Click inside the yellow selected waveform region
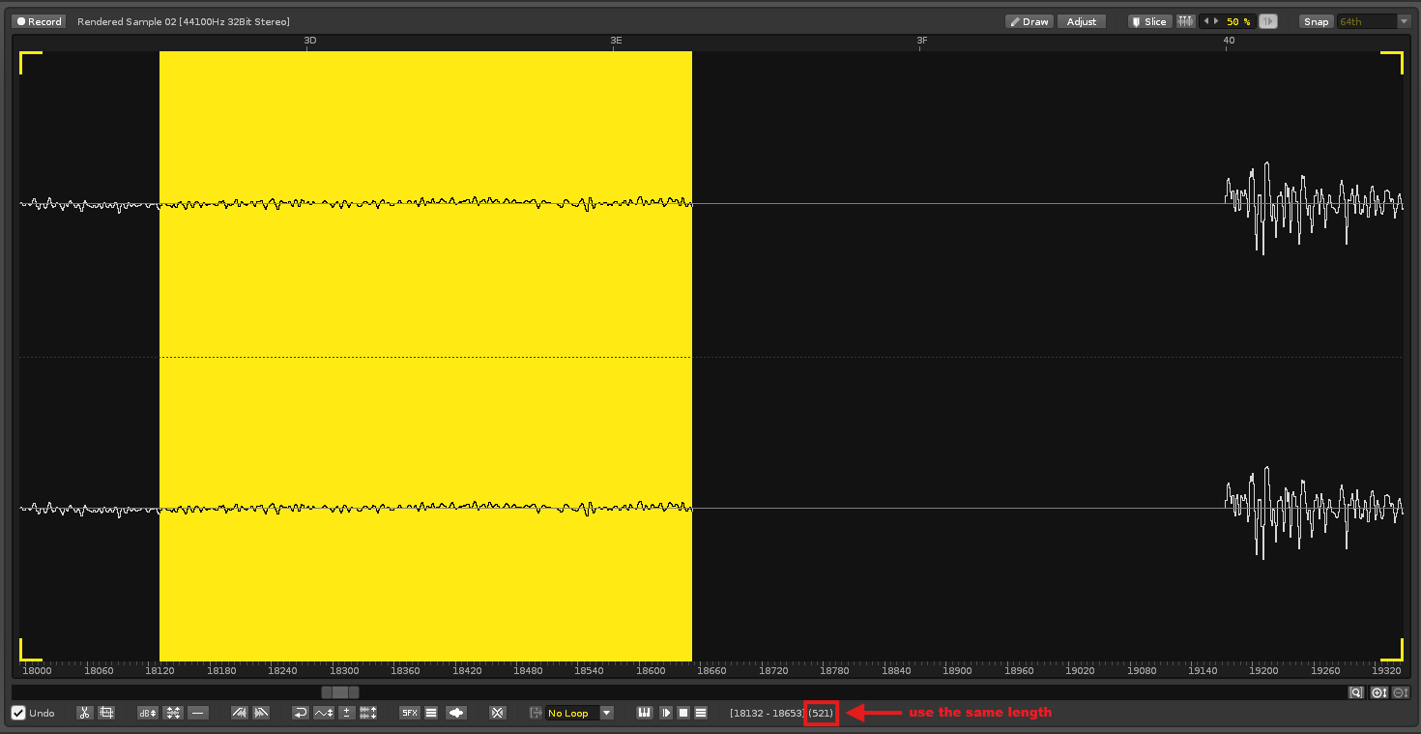 click(x=425, y=356)
